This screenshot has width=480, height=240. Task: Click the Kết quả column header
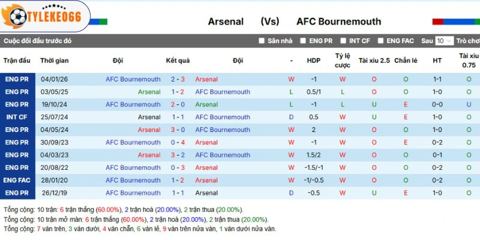coord(178,61)
